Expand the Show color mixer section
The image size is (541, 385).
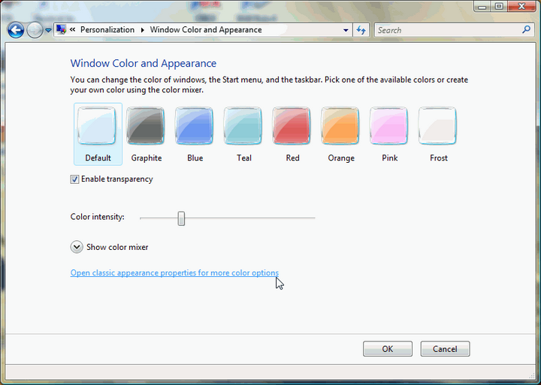77,247
